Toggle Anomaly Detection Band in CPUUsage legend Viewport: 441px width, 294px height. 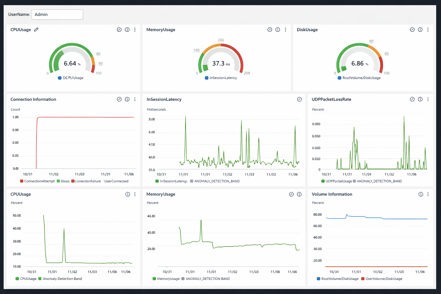60,279
